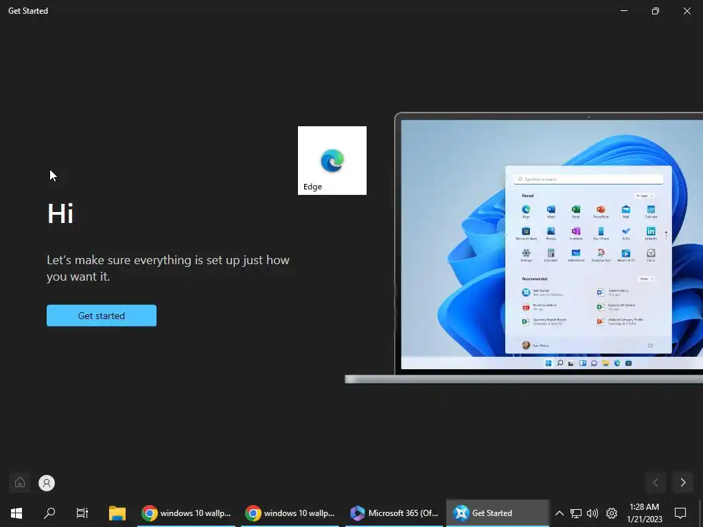The image size is (703, 527).
Task: Go to next page arrow
Action: click(x=683, y=482)
